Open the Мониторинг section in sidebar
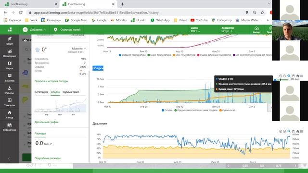The width and height of the screenshot is (308, 173). [10, 53]
